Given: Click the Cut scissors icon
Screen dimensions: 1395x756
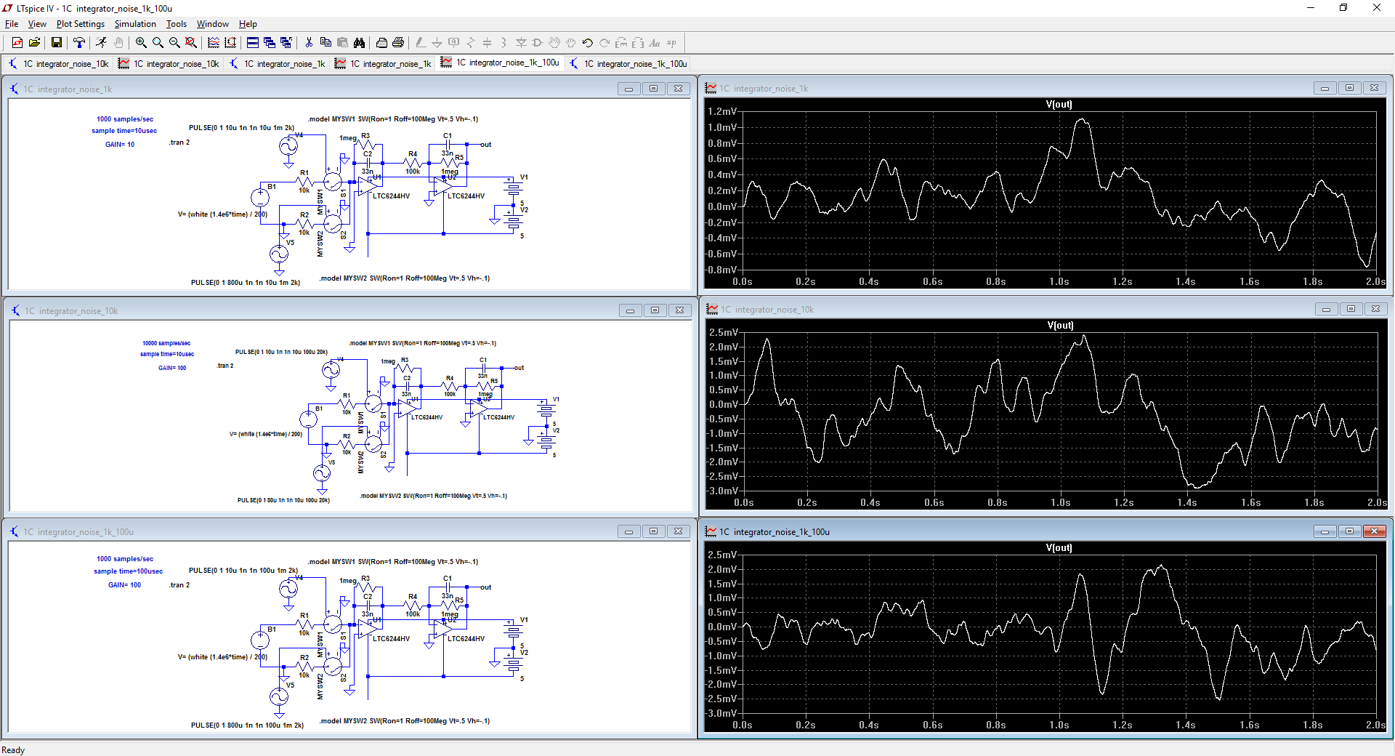Looking at the screenshot, I should [x=309, y=43].
